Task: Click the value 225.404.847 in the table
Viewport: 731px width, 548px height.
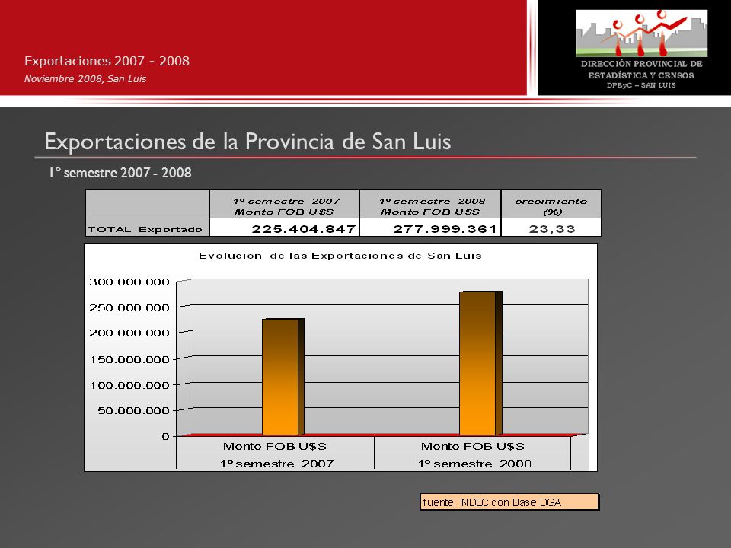Action: [304, 229]
